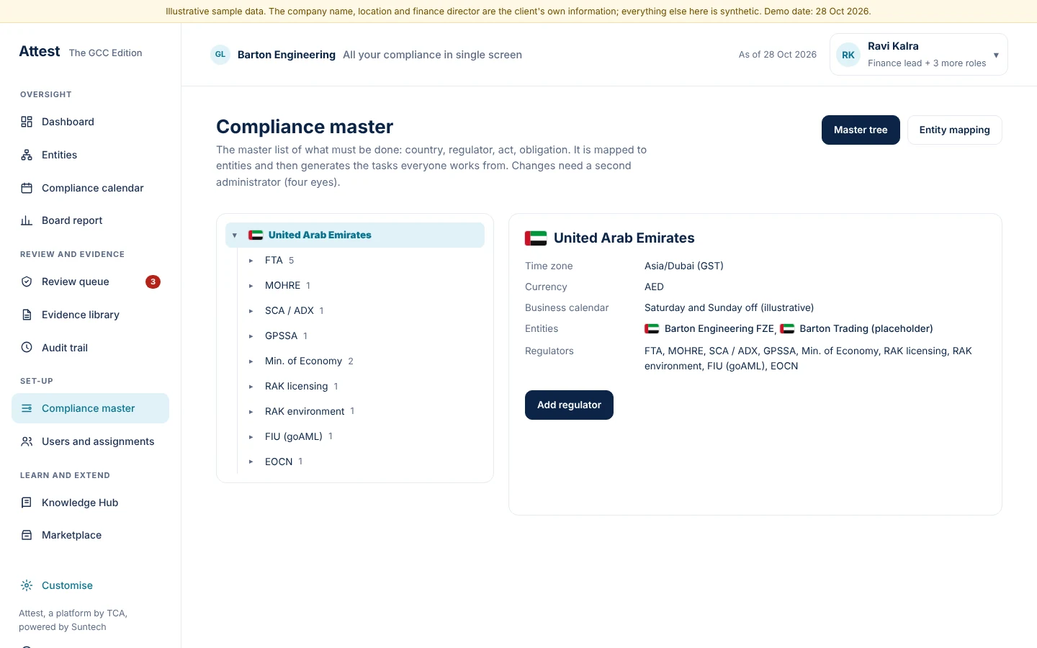The image size is (1037, 648).
Task: Click the GL company avatar badge
Action: pos(220,55)
